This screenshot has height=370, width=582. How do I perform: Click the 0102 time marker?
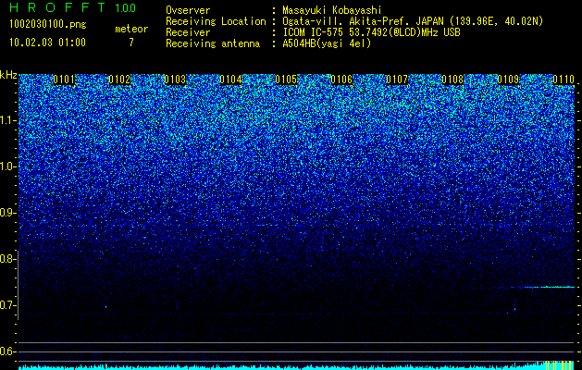click(119, 80)
